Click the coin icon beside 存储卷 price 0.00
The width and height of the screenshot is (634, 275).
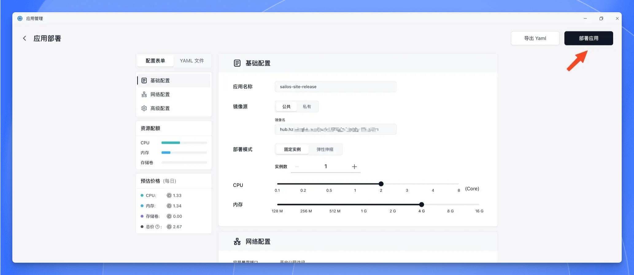(169, 216)
